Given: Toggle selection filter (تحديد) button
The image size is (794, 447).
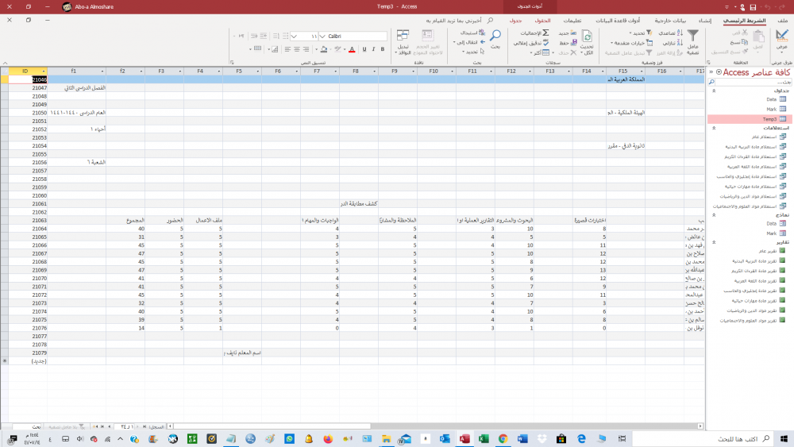Looking at the screenshot, I should (x=641, y=33).
